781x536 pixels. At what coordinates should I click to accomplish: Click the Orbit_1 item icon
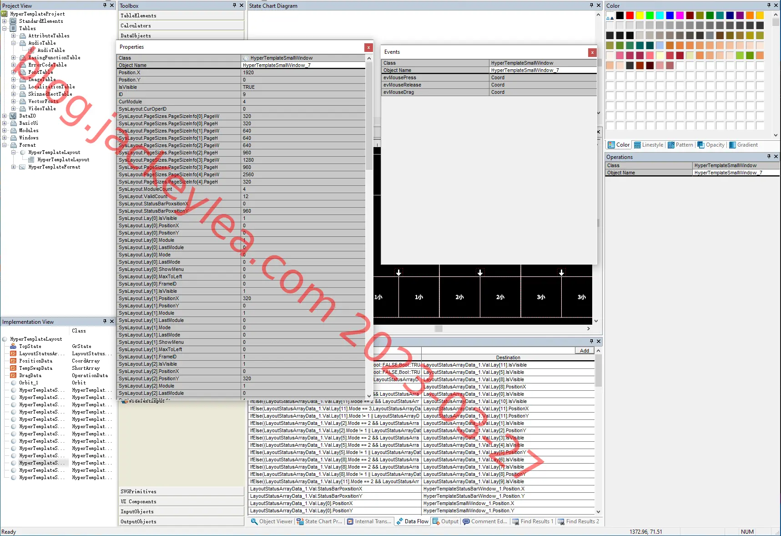(x=13, y=383)
